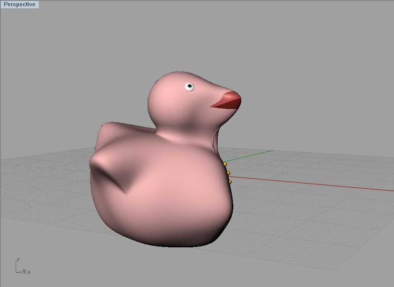Select the lowest yellow control point
This screenshot has height=287, width=394.
click(x=230, y=181)
